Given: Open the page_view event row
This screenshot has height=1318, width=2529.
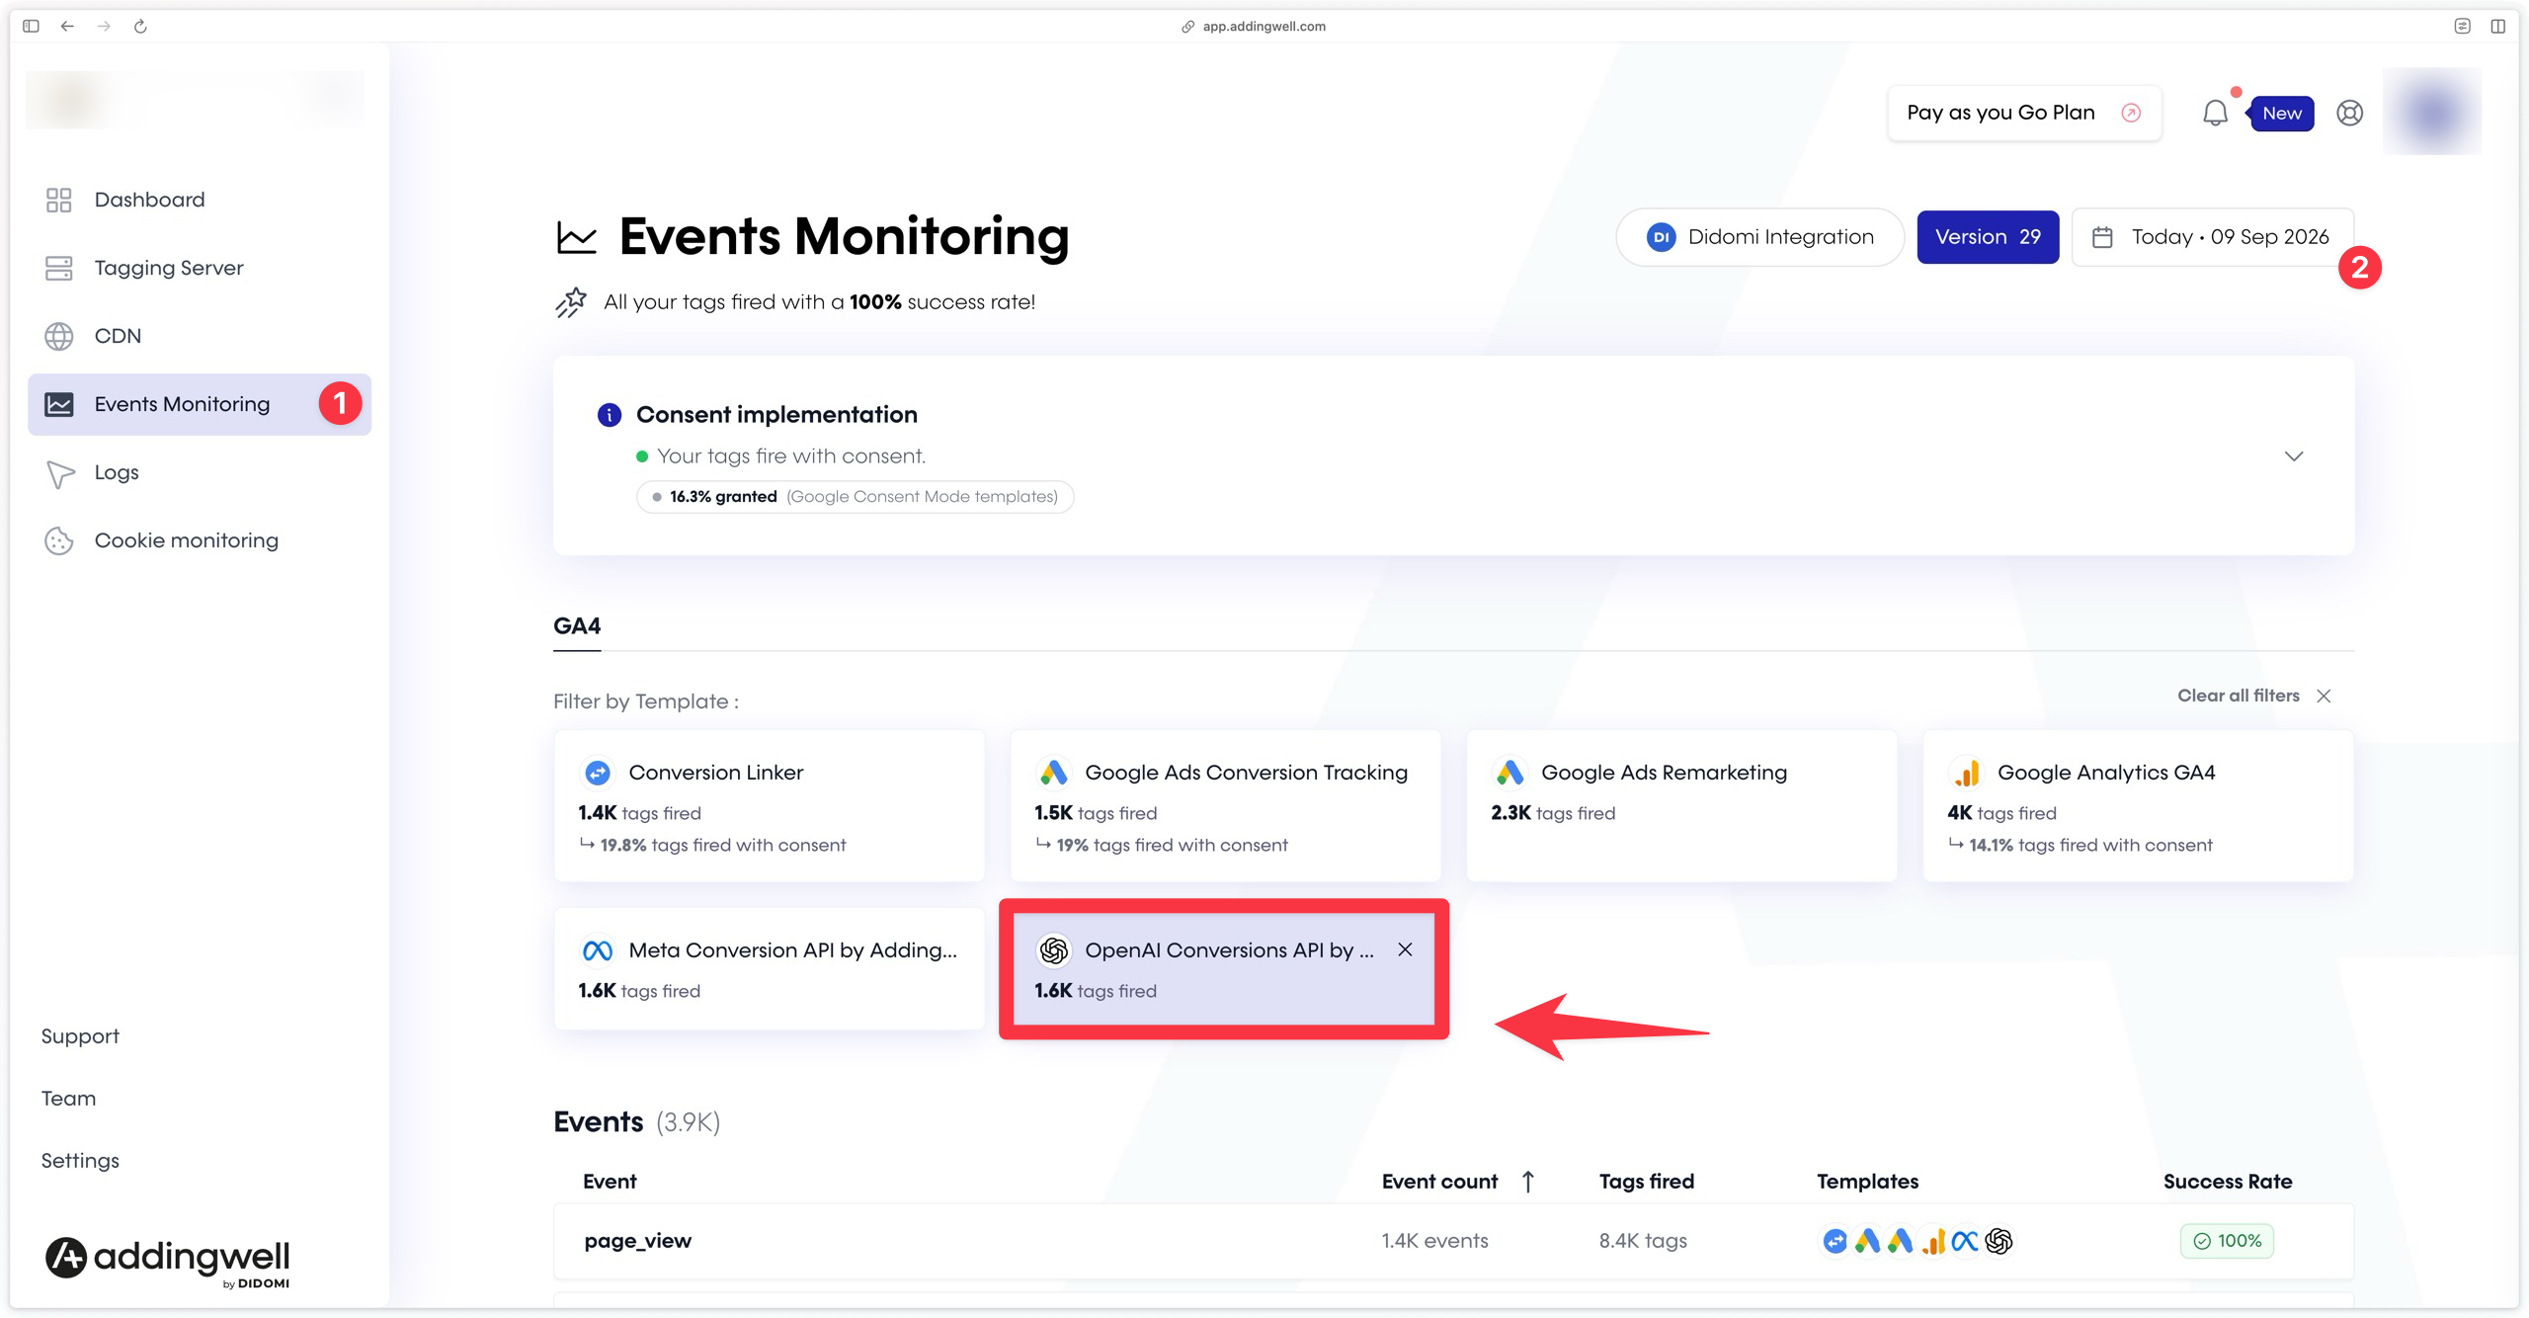Looking at the screenshot, I should [x=1453, y=1241].
